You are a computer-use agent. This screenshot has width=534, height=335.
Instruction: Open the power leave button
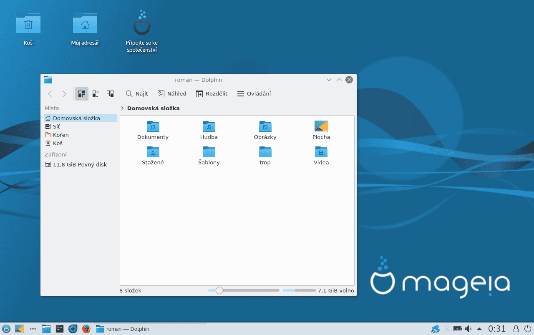527,329
